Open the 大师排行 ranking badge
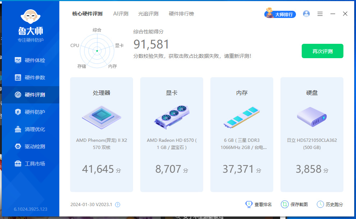Screen dimensions: 356x219 click(x=280, y=13)
